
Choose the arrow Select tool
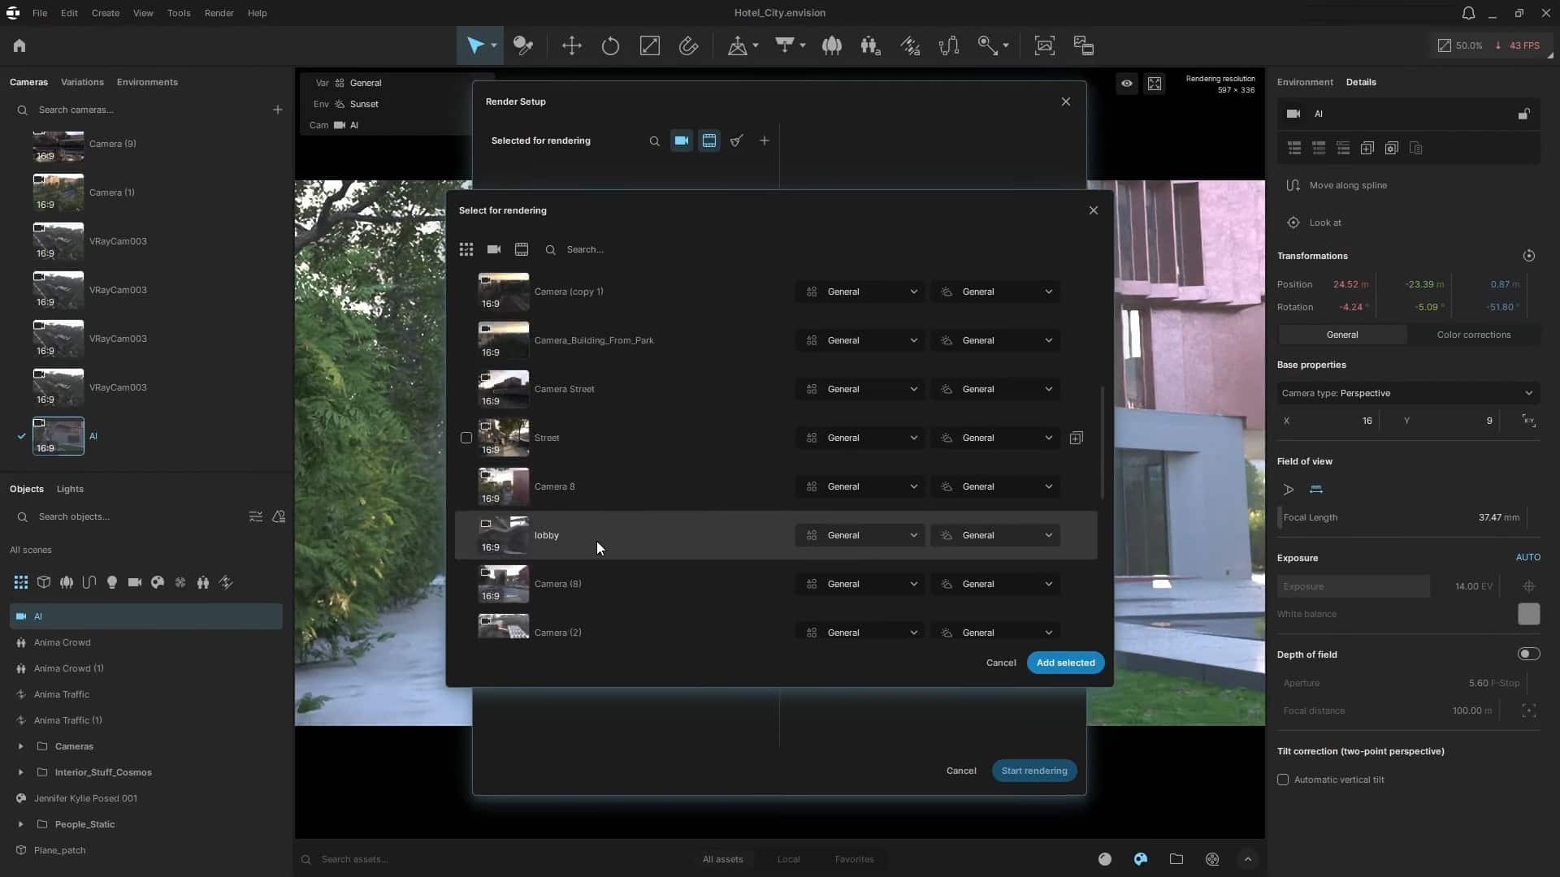[475, 46]
